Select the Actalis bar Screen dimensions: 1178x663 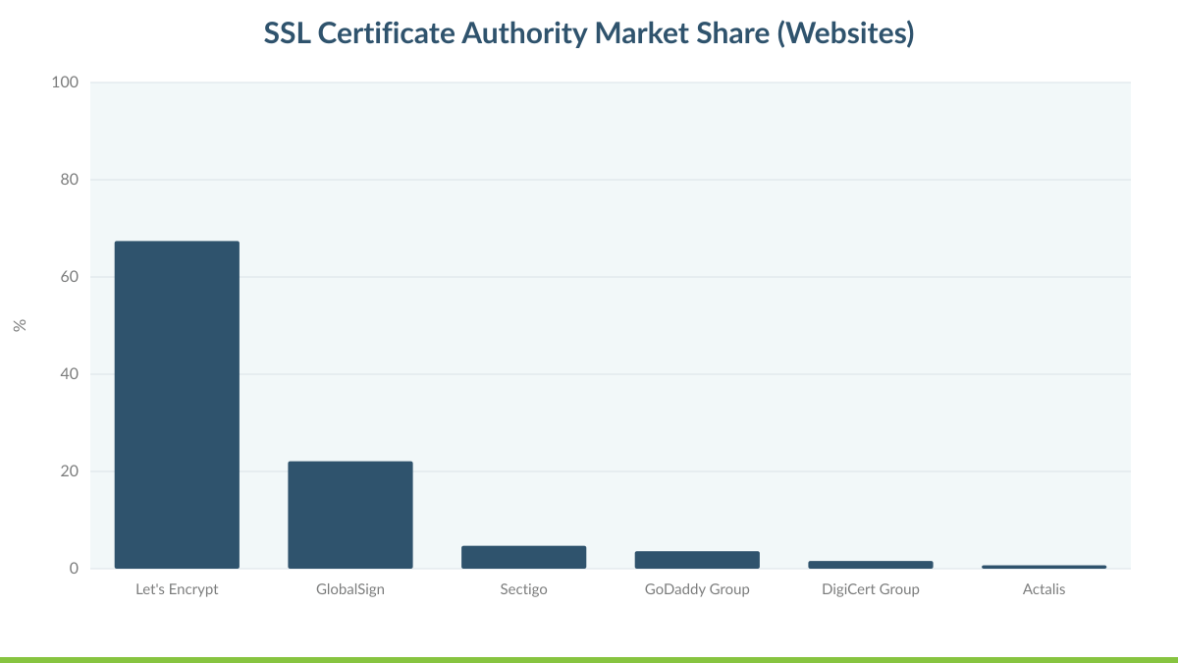point(1044,567)
